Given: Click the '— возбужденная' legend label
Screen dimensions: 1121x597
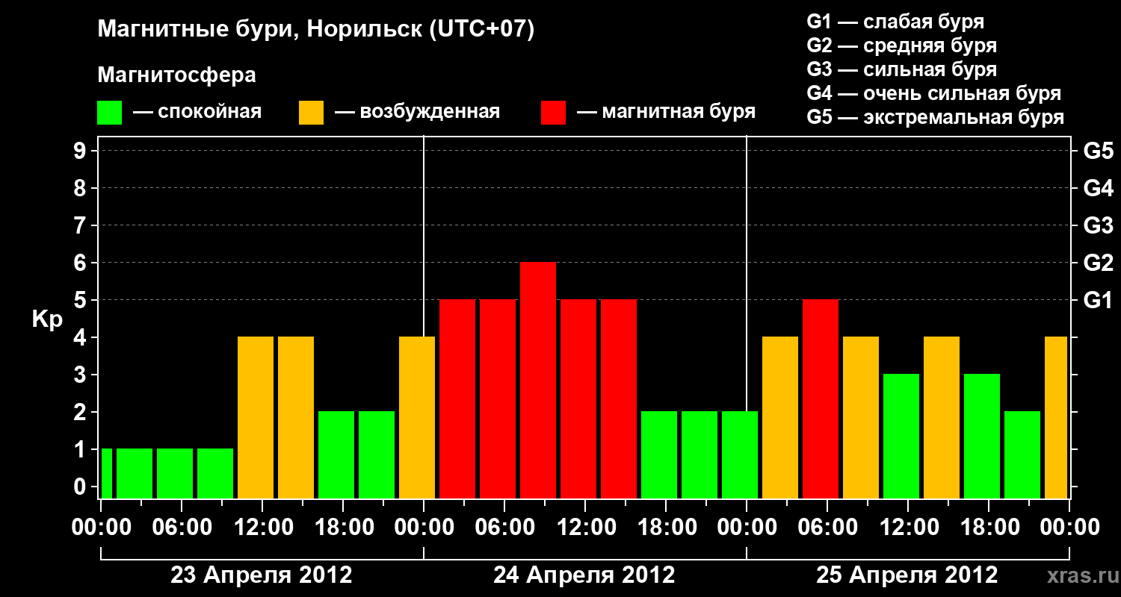Looking at the screenshot, I should tap(417, 113).
